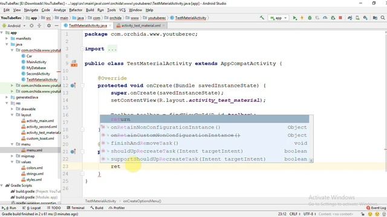
Task: Open the Profile app gauge icon
Action: [x=325, y=17]
